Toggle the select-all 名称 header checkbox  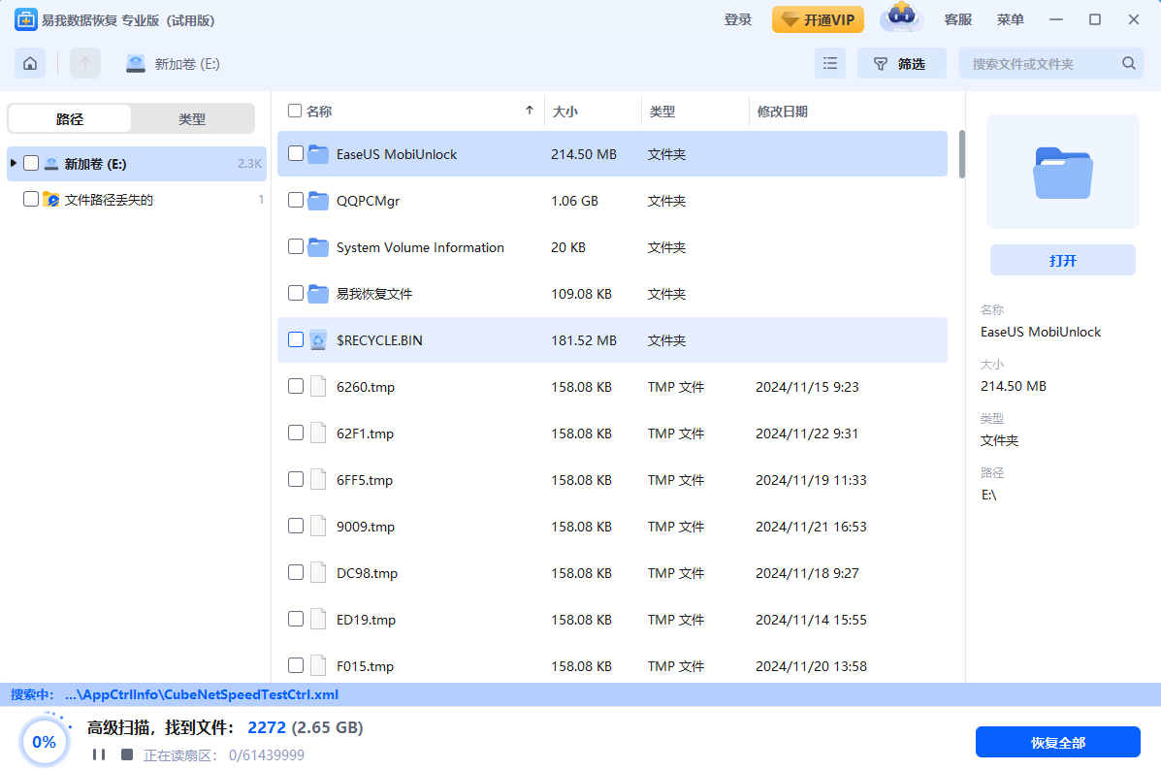coord(295,112)
